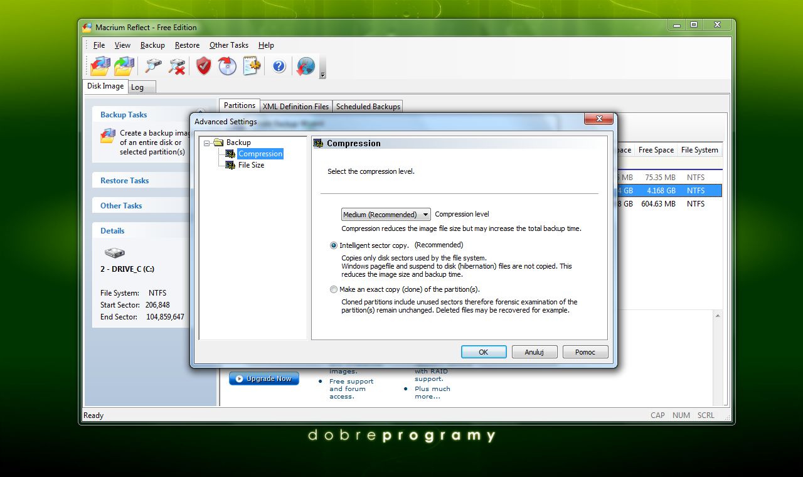Screen dimensions: 803x477
Task: Open the File menu
Action: point(99,45)
